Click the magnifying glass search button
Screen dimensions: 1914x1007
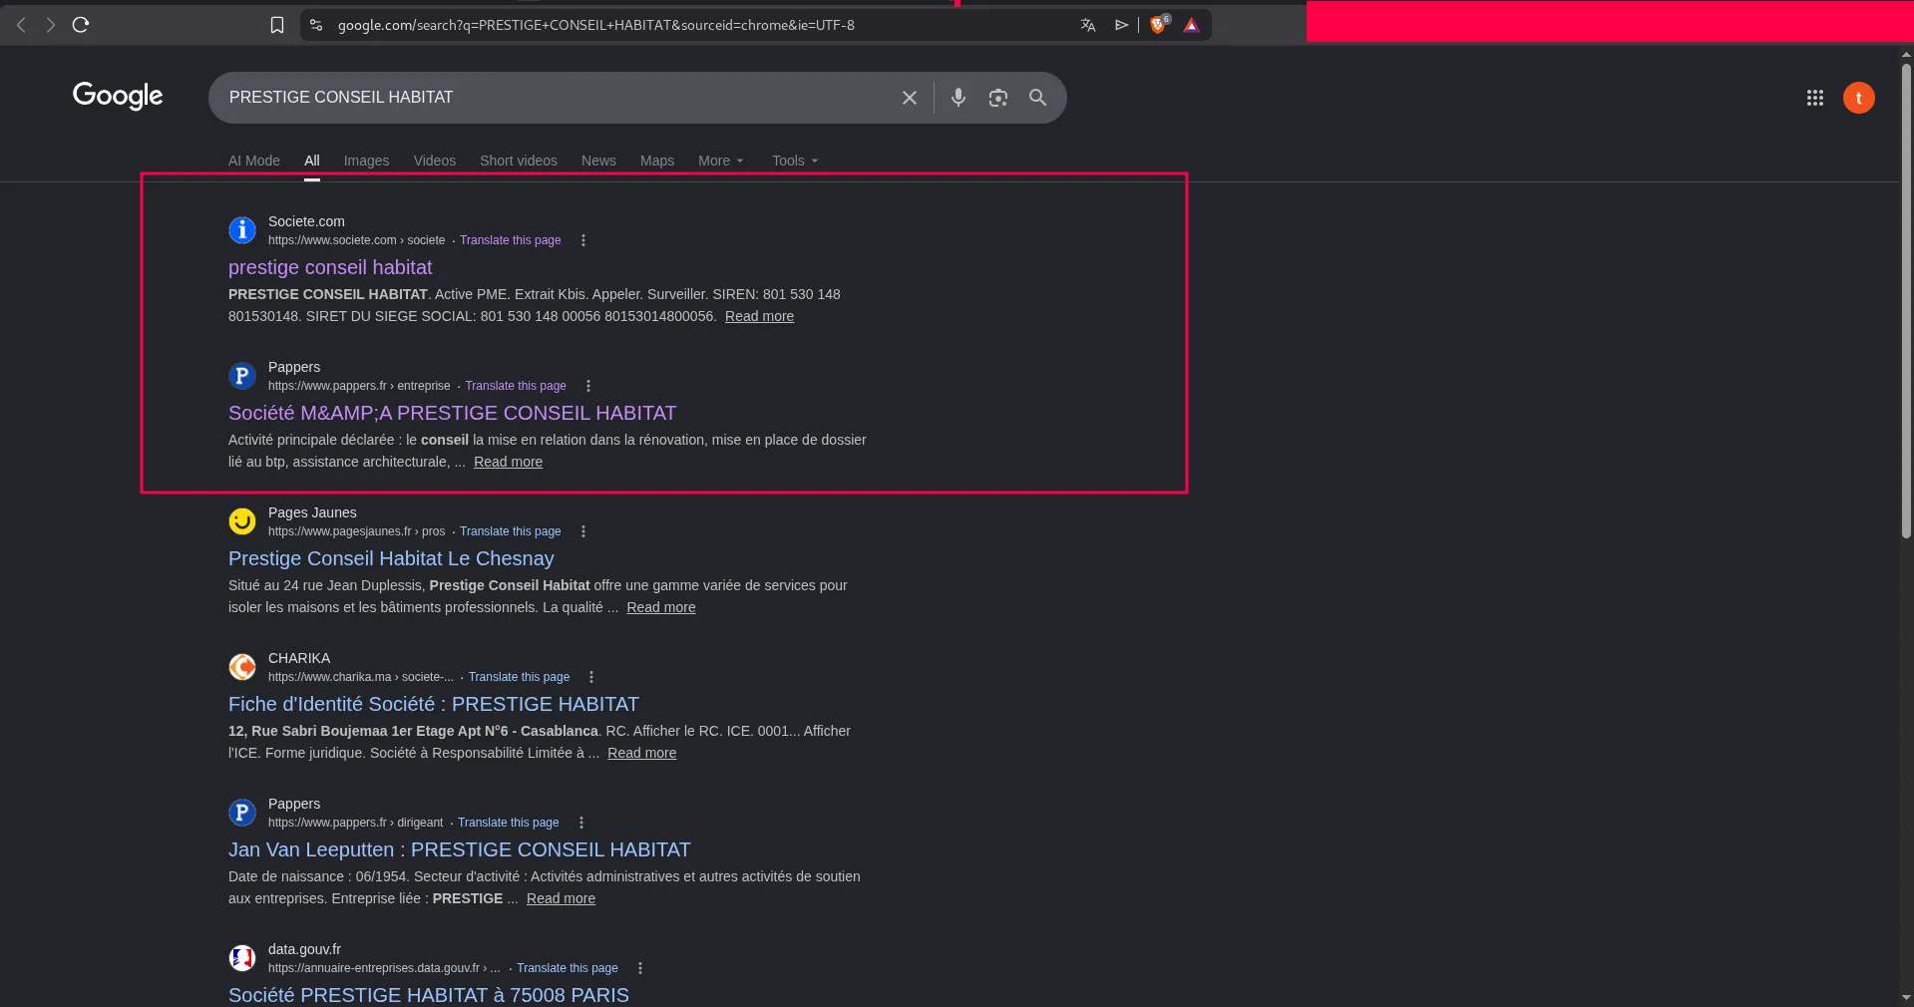tap(1037, 98)
